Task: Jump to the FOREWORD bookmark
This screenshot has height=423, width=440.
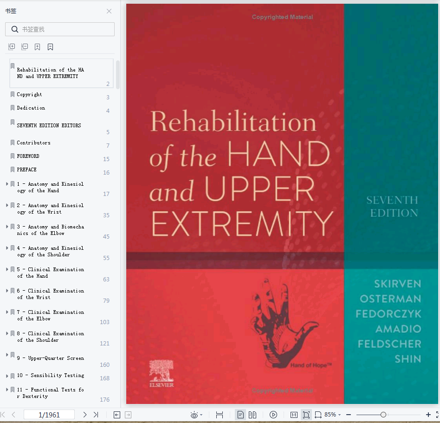Action: pos(28,156)
